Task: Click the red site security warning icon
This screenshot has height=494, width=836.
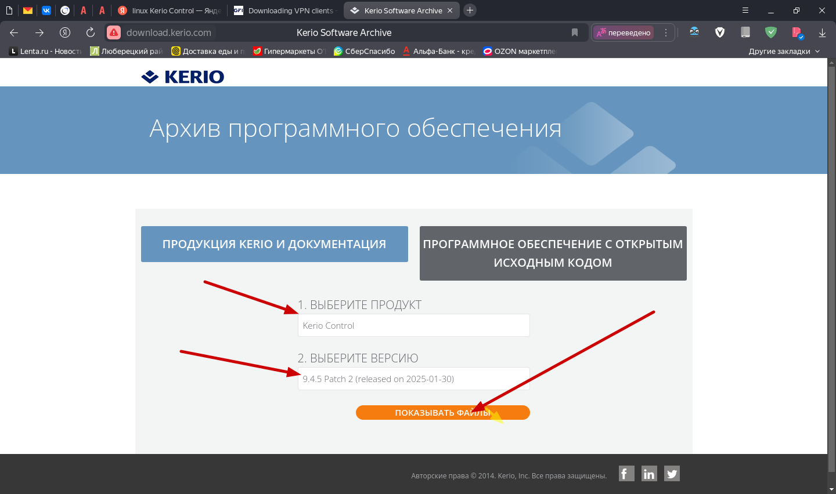Action: pyautogui.click(x=114, y=32)
